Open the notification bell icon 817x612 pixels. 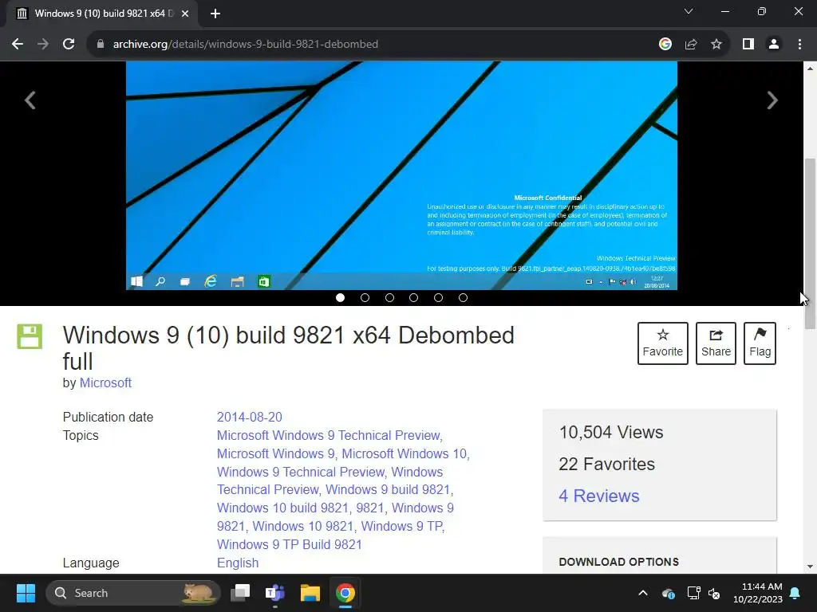click(795, 593)
